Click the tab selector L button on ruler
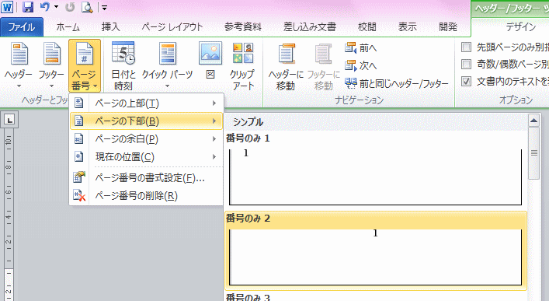 9,120
